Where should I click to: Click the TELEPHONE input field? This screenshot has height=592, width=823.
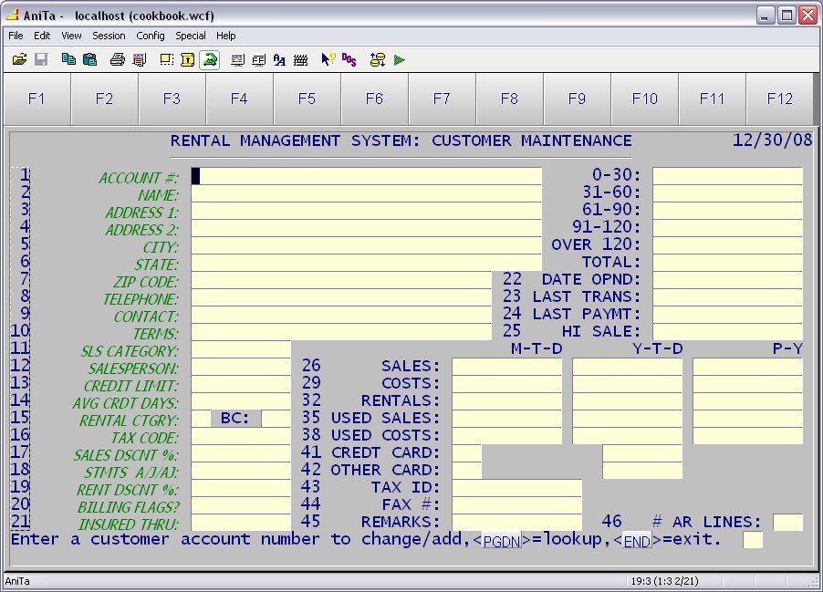pos(341,297)
